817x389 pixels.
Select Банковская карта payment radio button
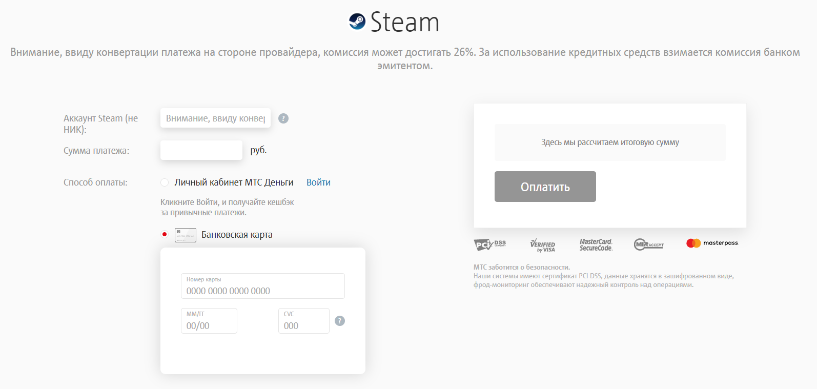(x=165, y=234)
